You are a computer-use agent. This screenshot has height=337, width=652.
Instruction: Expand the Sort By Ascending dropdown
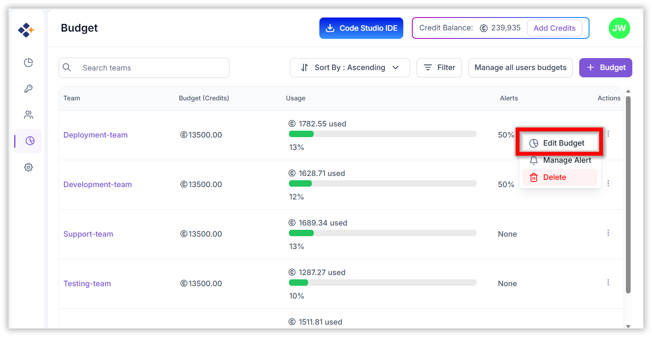click(x=349, y=67)
